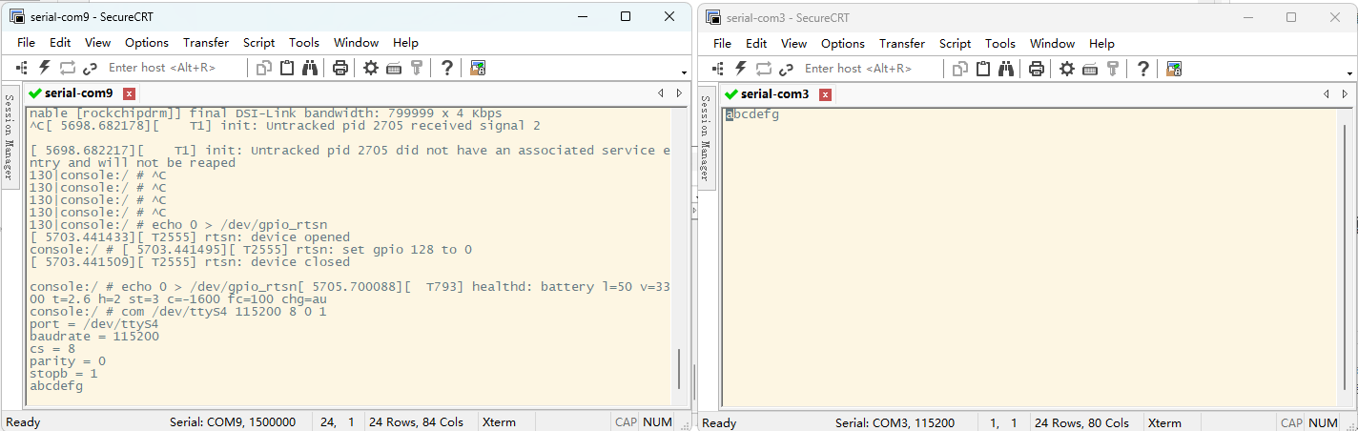Open Session Options gear in serial-com9 toolbar

click(371, 68)
